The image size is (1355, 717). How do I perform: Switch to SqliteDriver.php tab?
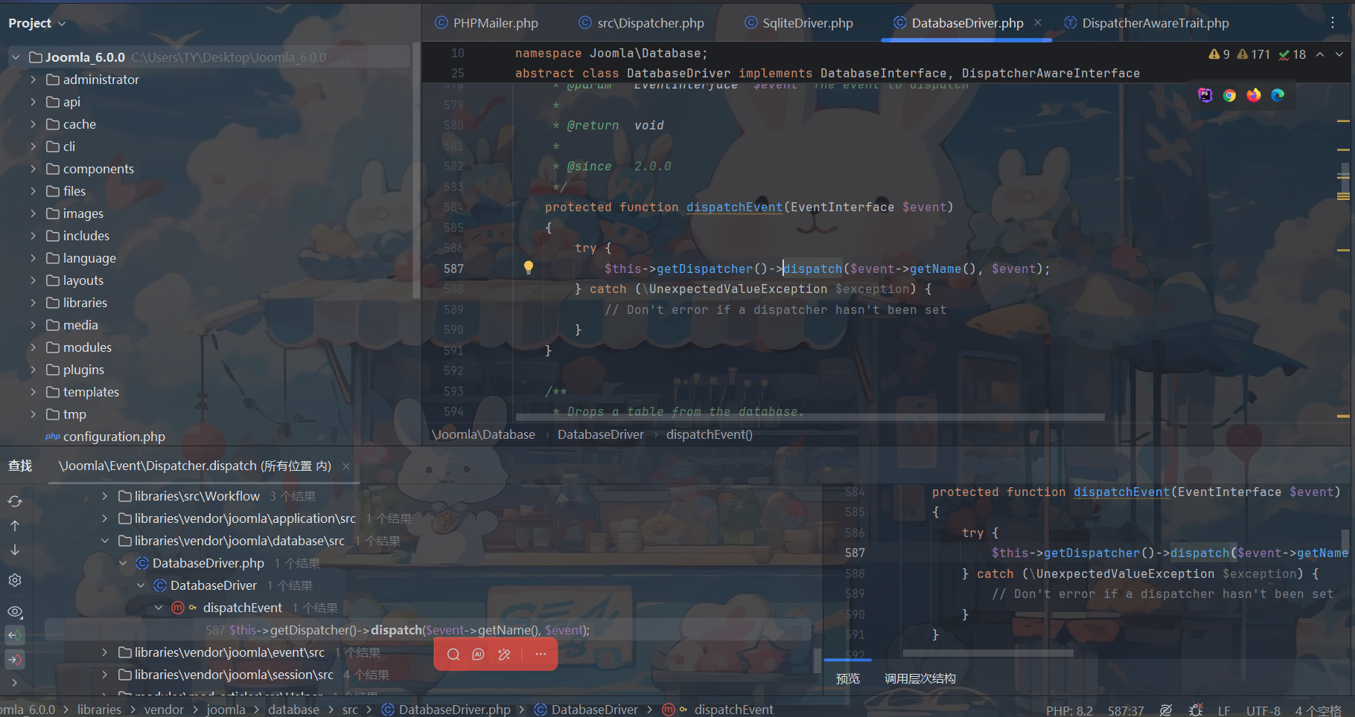[807, 23]
